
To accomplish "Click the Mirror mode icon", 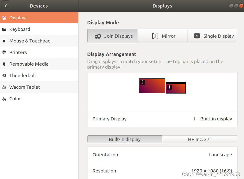I will [155, 36].
